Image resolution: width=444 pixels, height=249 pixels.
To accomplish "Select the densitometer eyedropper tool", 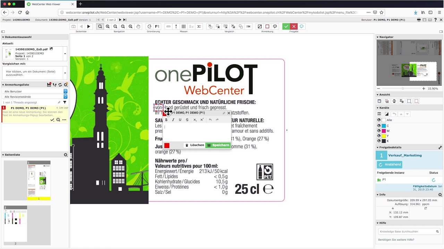I will (176, 26).
